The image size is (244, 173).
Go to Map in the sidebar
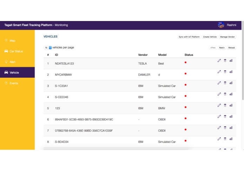pos(17,41)
